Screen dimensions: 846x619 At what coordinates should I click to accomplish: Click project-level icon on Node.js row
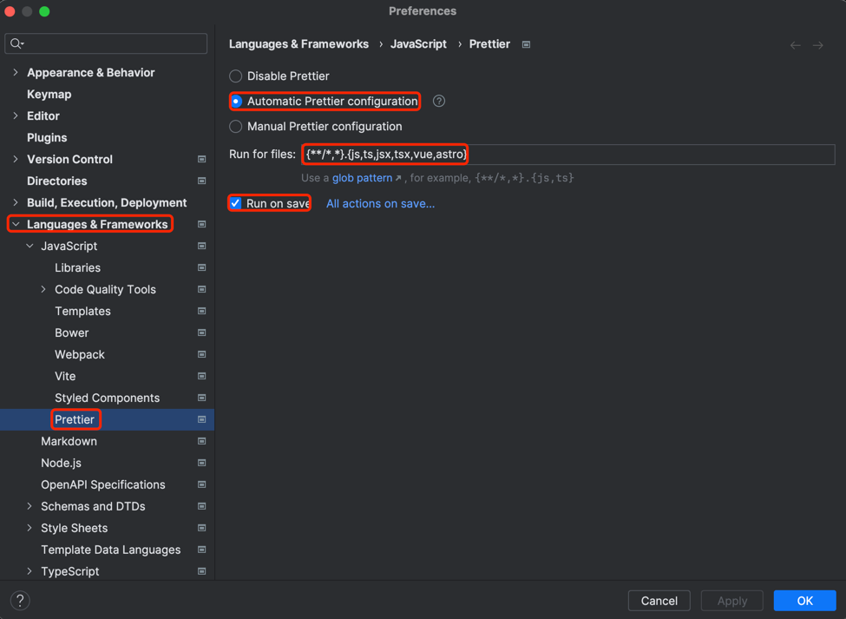point(202,463)
